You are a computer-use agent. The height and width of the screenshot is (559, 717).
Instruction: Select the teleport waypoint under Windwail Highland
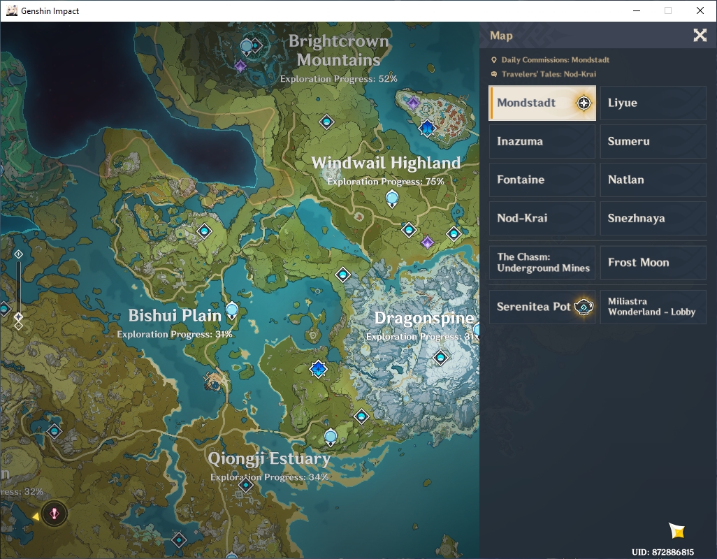pos(392,199)
